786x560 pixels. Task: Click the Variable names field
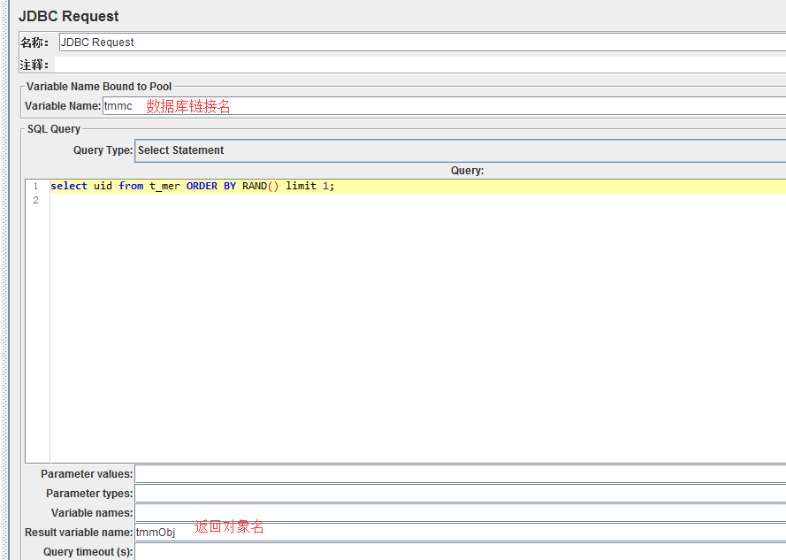(460, 513)
